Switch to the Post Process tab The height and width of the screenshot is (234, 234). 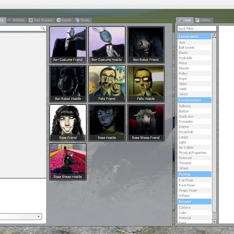(x=41, y=20)
